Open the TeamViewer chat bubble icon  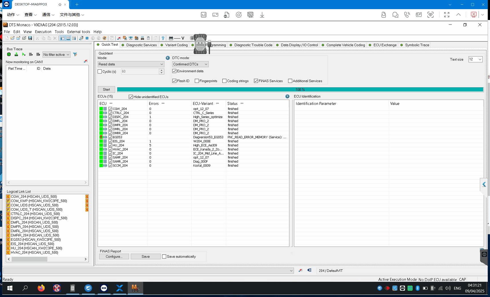pyautogui.click(x=395, y=15)
